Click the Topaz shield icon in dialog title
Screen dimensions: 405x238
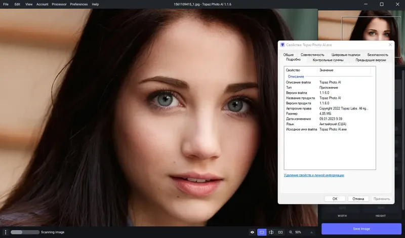282,45
